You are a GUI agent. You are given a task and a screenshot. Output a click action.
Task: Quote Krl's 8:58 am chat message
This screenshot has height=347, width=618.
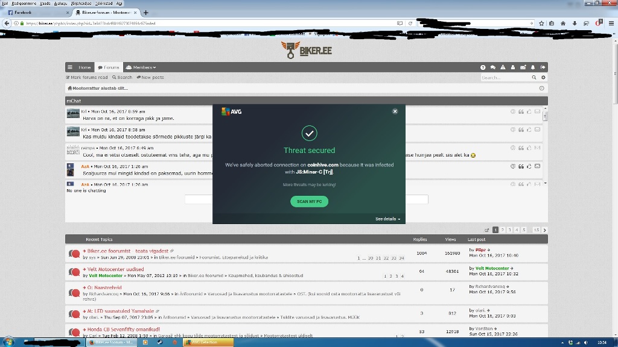click(x=521, y=130)
